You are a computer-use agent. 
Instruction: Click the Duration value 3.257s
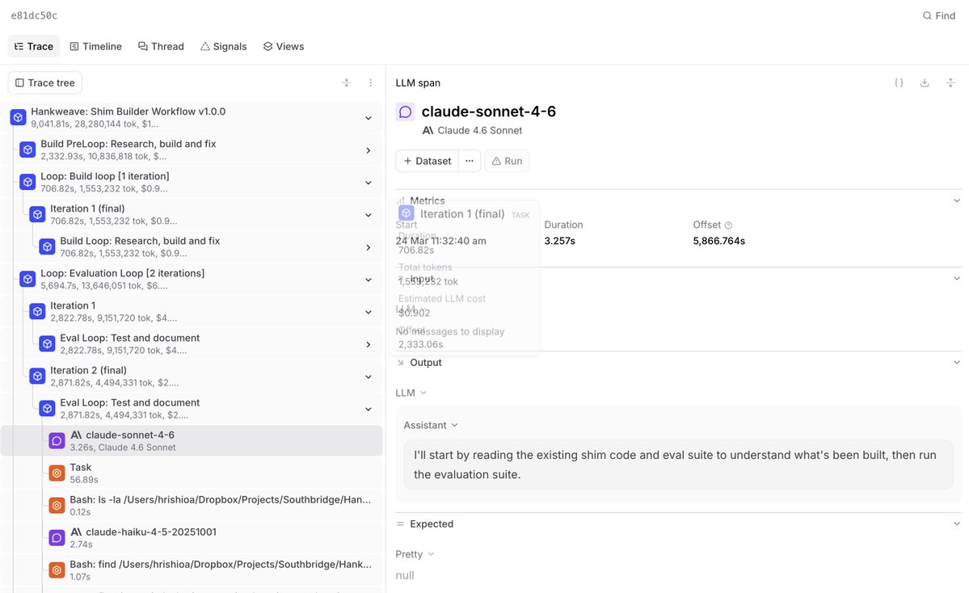tap(560, 241)
